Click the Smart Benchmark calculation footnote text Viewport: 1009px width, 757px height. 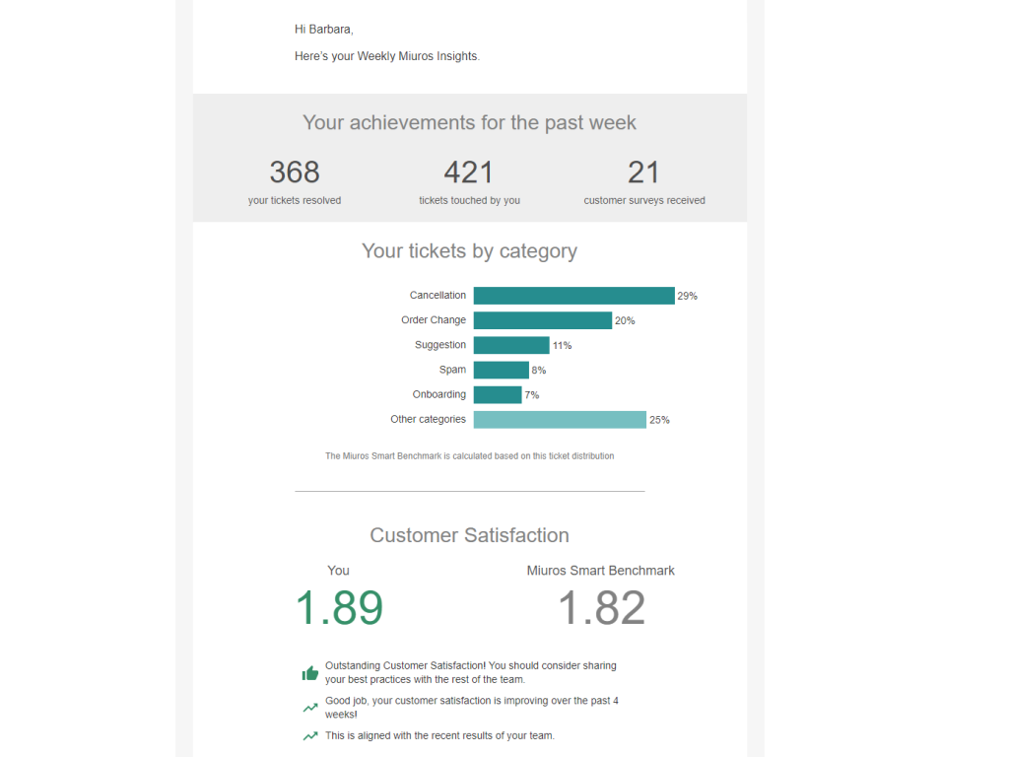[469, 456]
